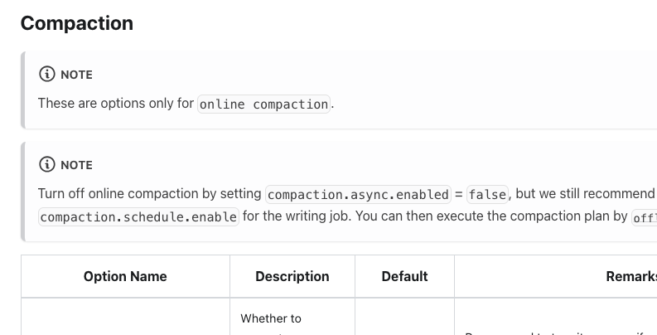Click the compaction.schedule.enable code snippet

(138, 216)
